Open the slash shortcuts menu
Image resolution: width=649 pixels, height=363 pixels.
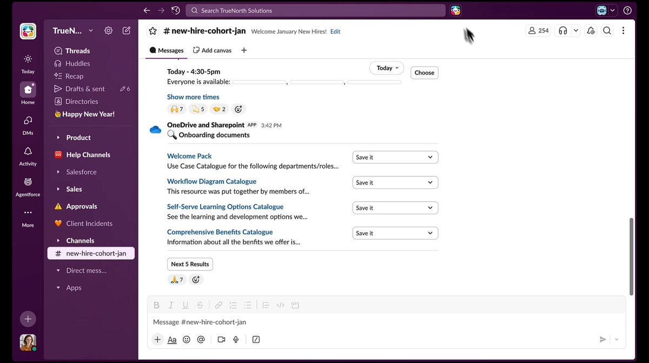tap(256, 339)
